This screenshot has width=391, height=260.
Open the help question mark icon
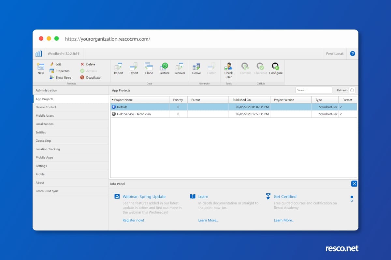pos(353,54)
